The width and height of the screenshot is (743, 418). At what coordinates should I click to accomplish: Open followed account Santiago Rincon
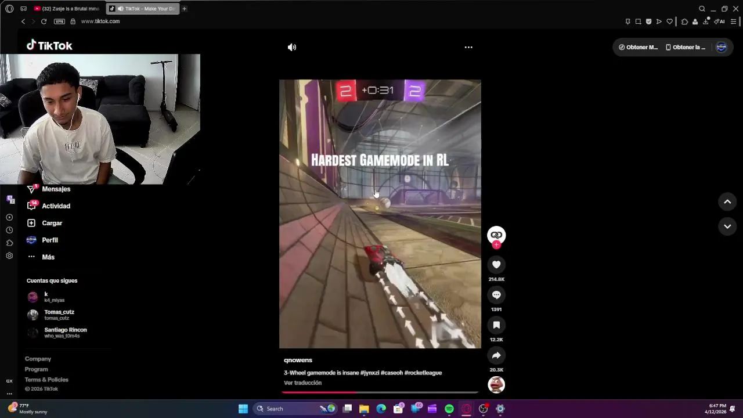[57, 333]
